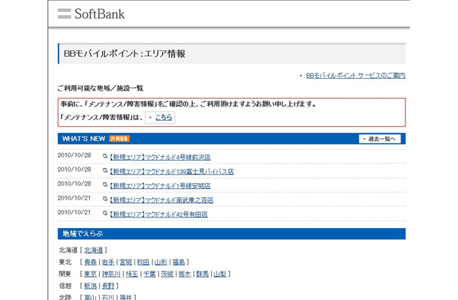Click the ご利用可能な地域/施設一覧 heading
458x300 pixels.
(101, 88)
